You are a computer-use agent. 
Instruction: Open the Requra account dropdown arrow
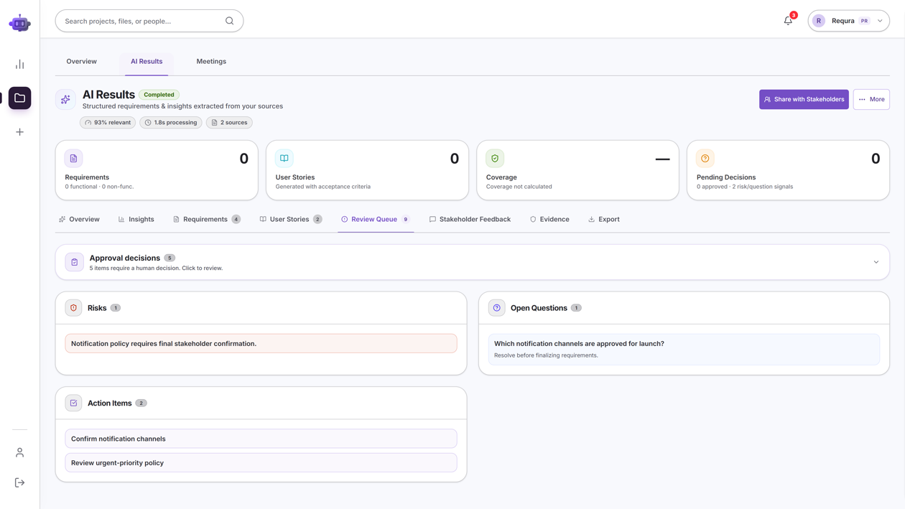click(x=880, y=21)
